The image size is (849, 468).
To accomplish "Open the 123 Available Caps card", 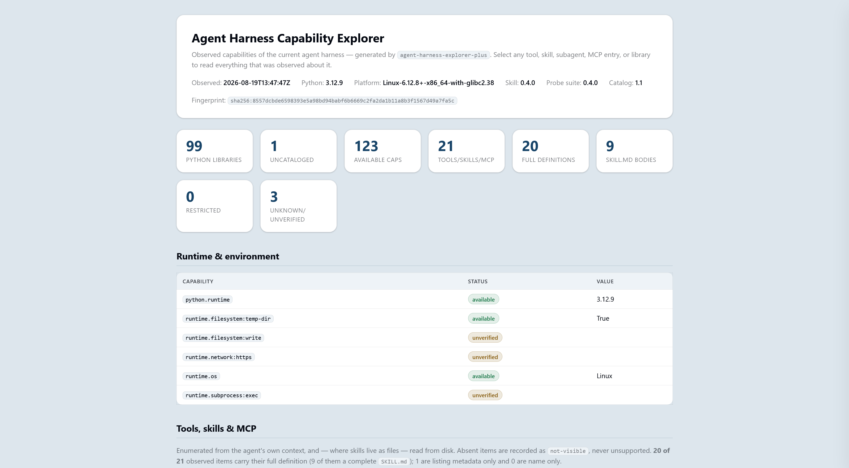I will click(x=382, y=151).
